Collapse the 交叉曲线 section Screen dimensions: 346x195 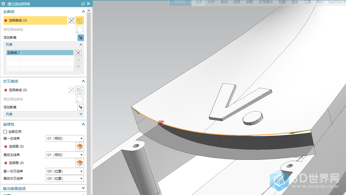[x=83, y=81]
